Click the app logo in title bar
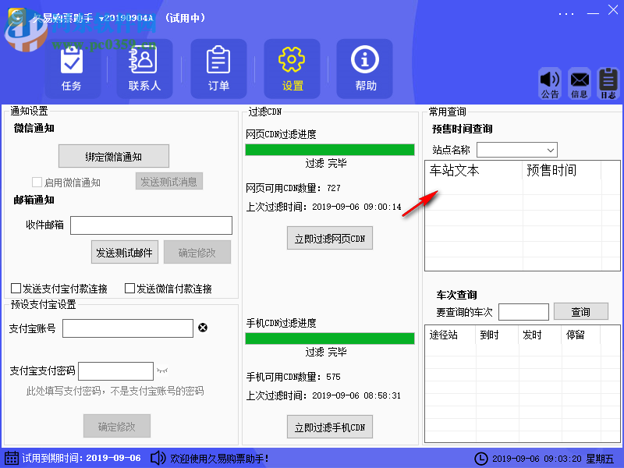624x468 pixels. [16, 17]
